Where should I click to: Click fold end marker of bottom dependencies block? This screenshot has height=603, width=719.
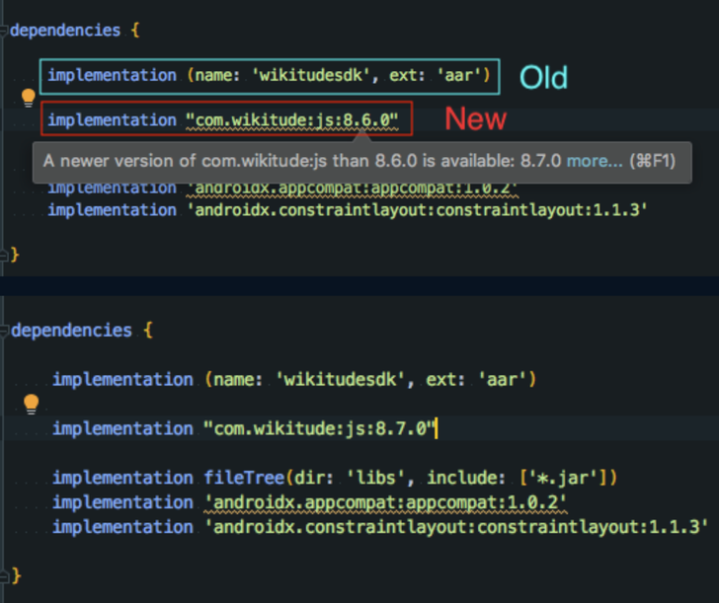tap(4, 577)
